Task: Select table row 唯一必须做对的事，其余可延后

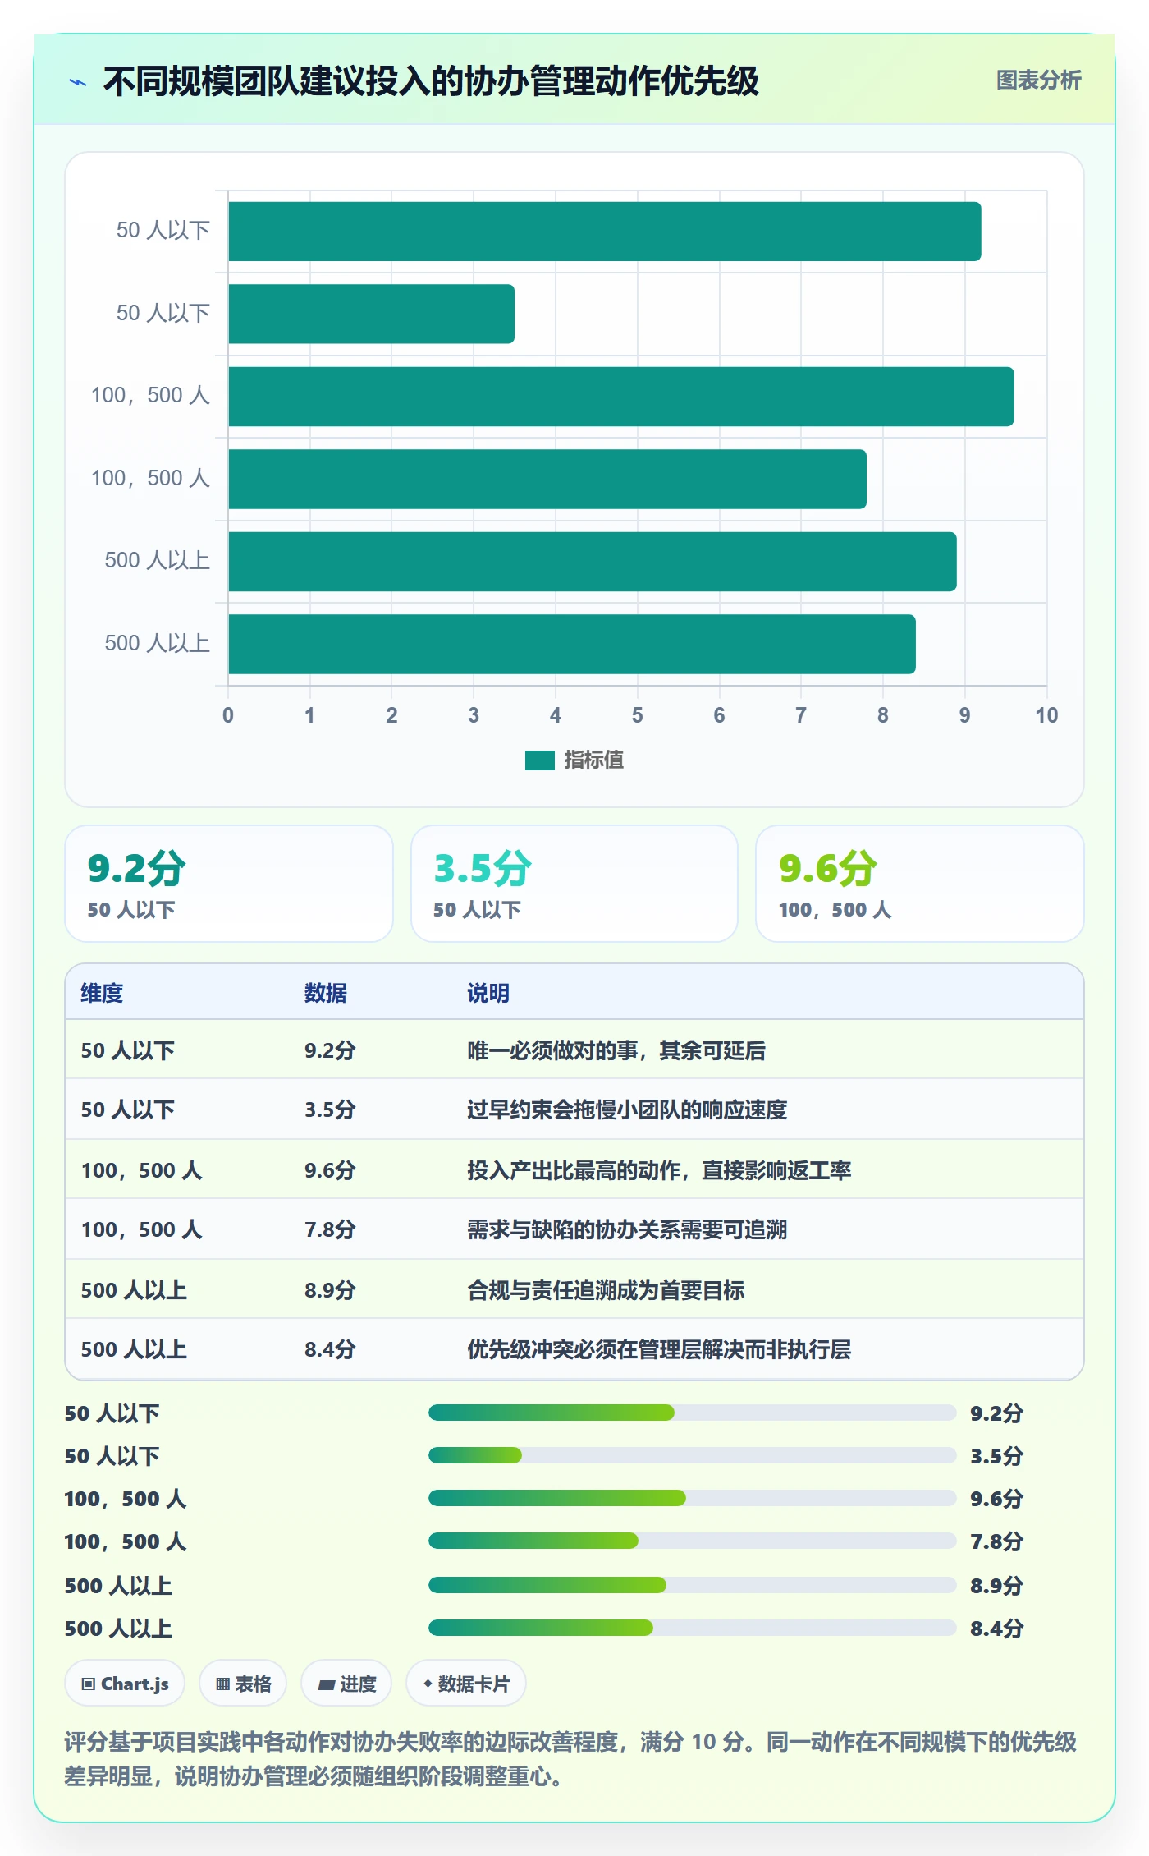Action: click(x=574, y=1050)
